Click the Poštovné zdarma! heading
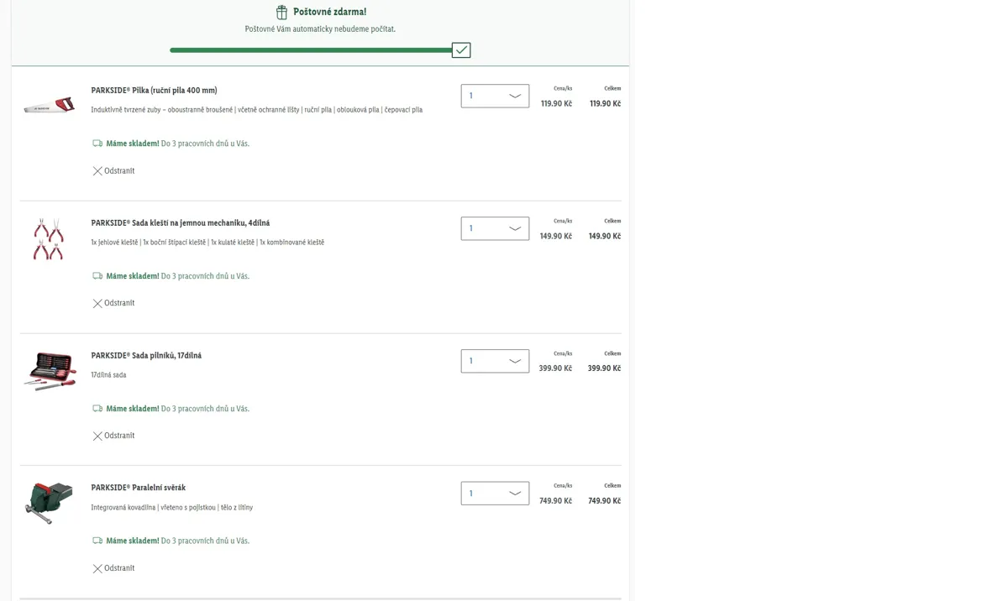 (329, 12)
